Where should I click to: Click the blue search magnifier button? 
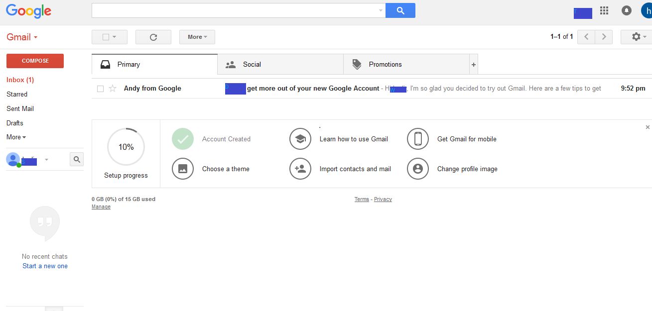point(400,10)
